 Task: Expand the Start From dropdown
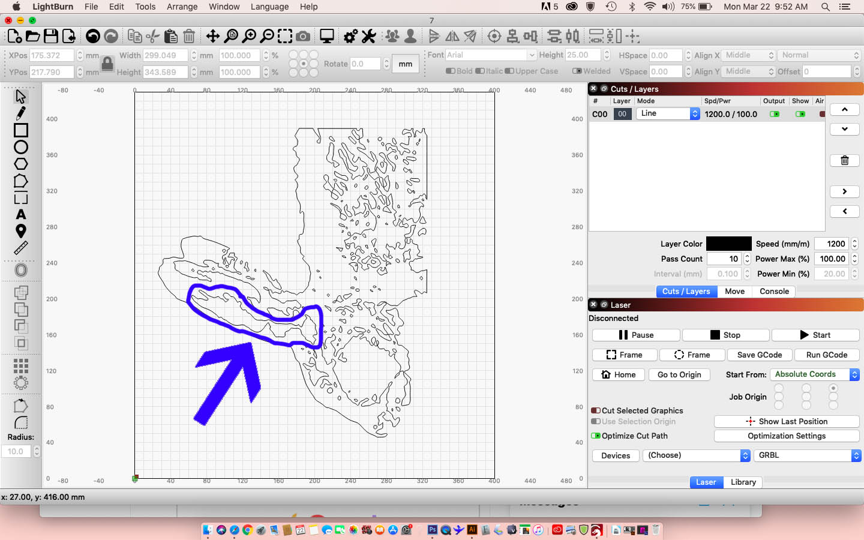(814, 374)
